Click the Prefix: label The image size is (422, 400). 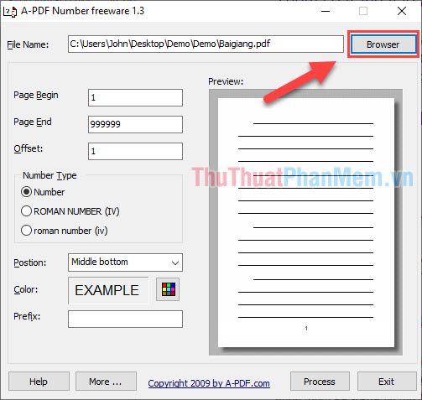pyautogui.click(x=27, y=316)
